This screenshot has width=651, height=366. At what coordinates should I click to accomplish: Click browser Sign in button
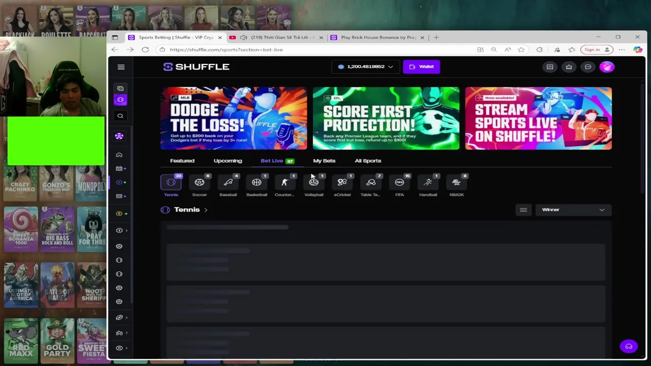click(596, 49)
